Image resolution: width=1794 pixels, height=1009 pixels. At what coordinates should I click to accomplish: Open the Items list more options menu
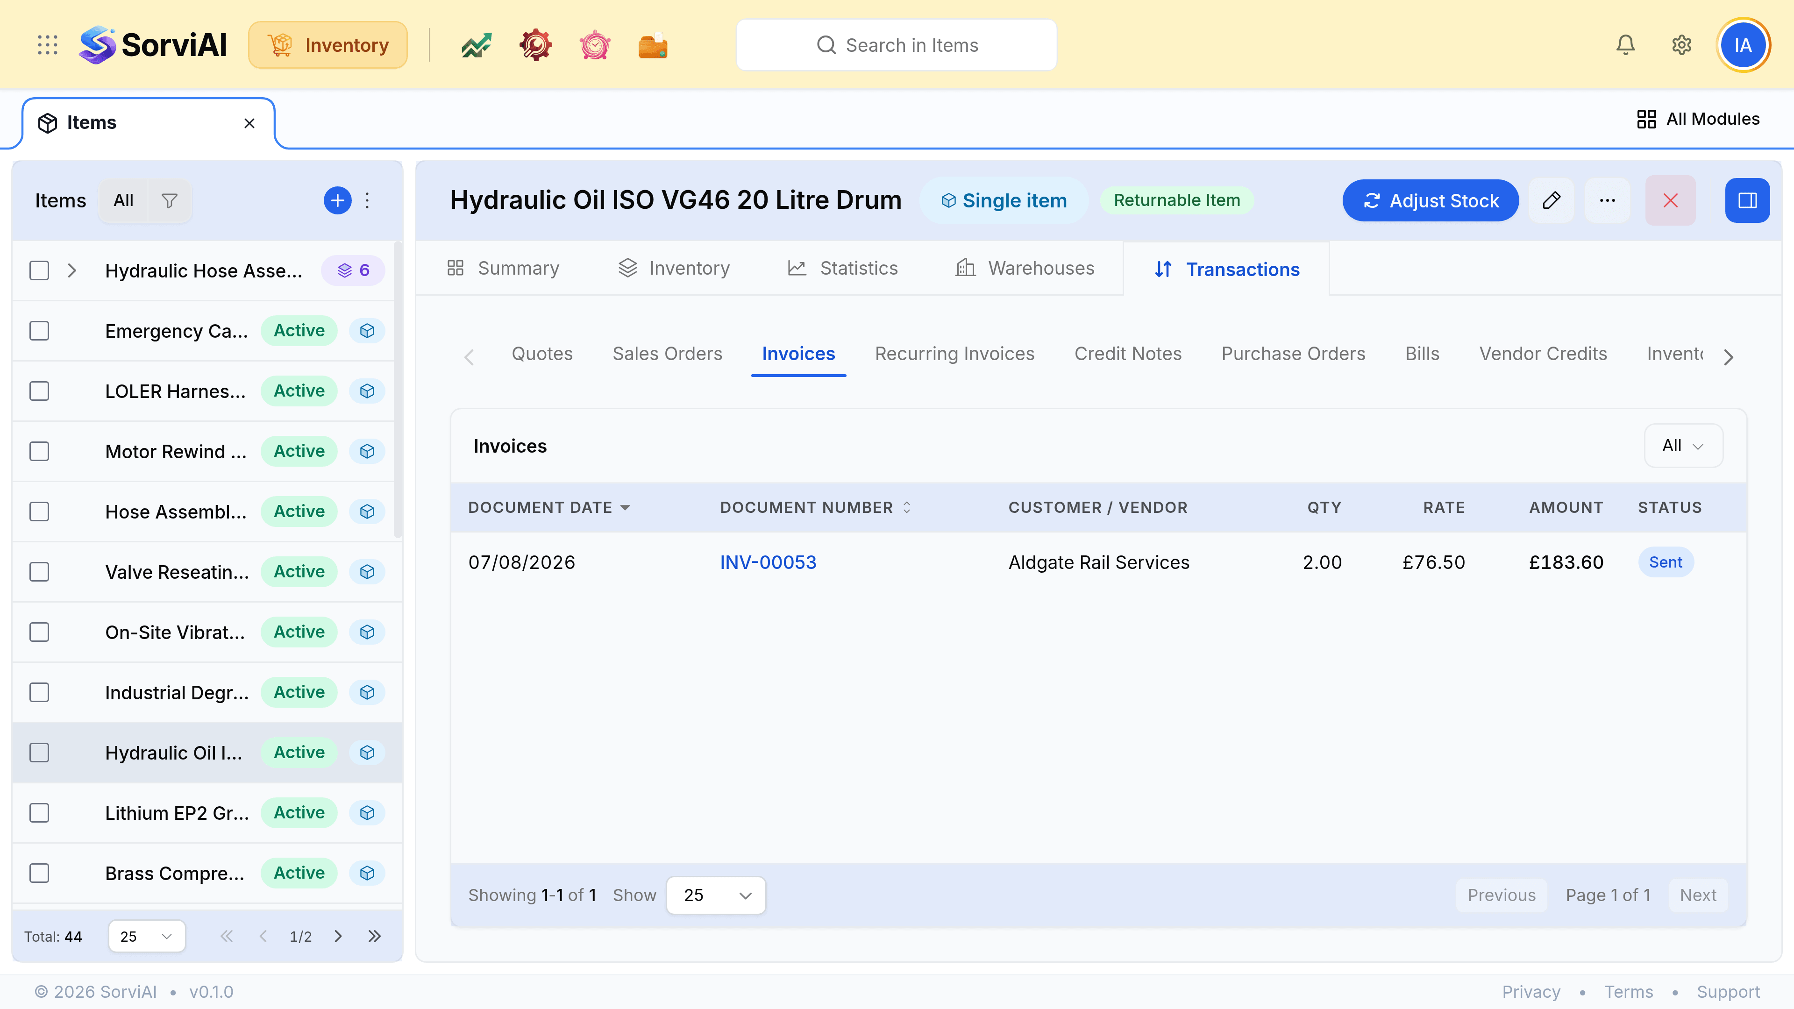tap(368, 200)
